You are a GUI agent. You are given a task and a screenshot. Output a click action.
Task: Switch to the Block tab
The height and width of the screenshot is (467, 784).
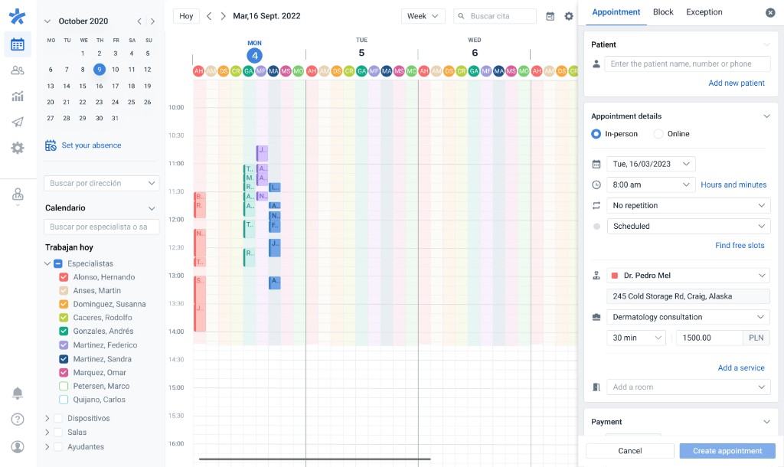(663, 12)
